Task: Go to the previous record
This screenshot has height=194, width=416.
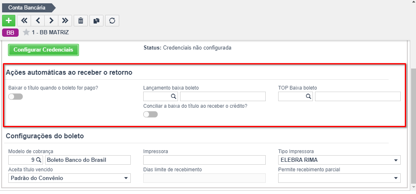Action: [x=38, y=21]
